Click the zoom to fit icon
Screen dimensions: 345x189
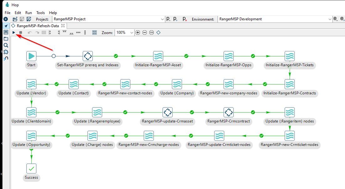(x=158, y=32)
